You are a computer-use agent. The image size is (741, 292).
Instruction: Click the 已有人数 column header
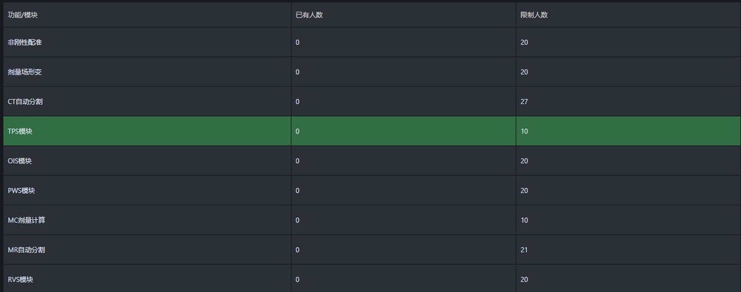[309, 15]
